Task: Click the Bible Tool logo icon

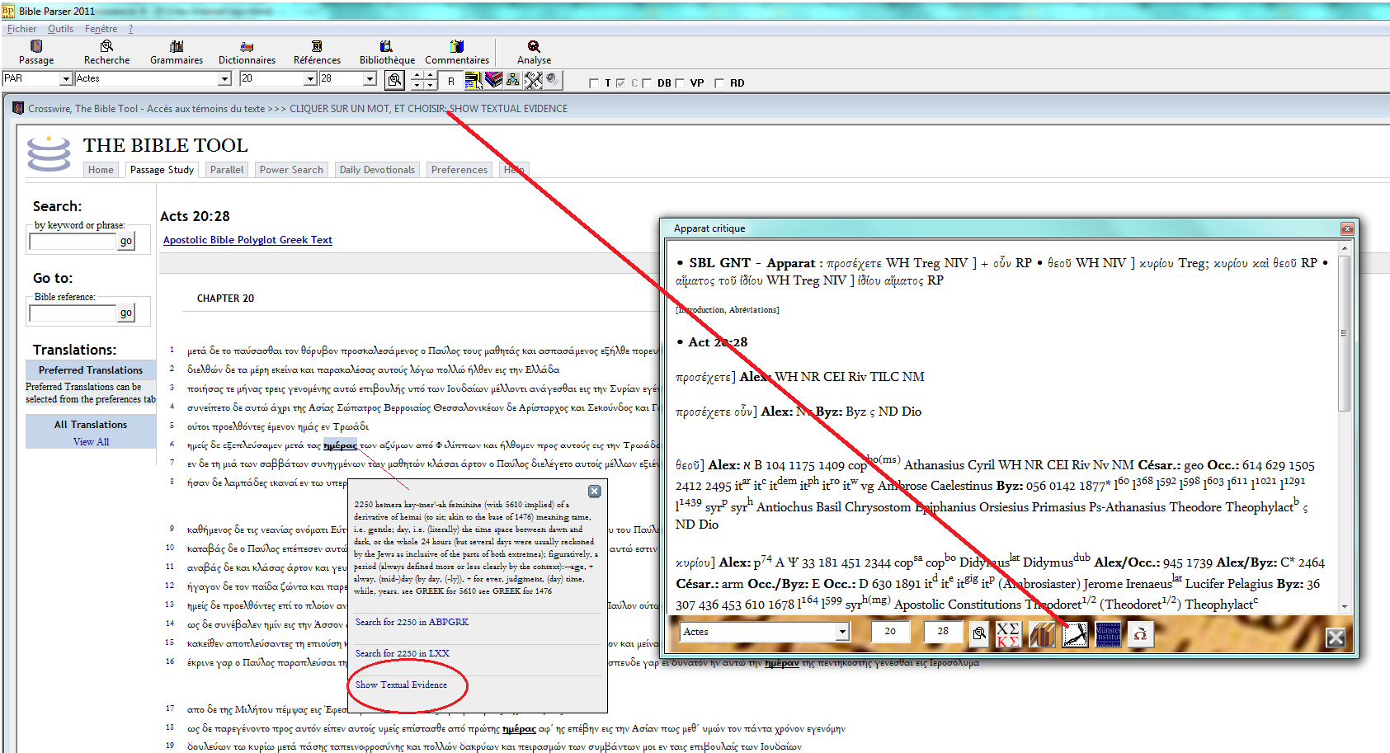Action: coord(49,153)
